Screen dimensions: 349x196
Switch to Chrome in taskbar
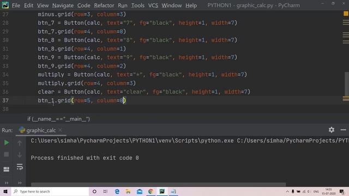[151, 191]
